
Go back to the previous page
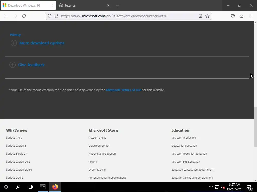[x=6, y=16]
